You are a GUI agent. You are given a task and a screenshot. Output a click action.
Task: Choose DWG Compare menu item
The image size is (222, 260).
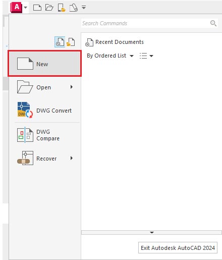[45, 135]
